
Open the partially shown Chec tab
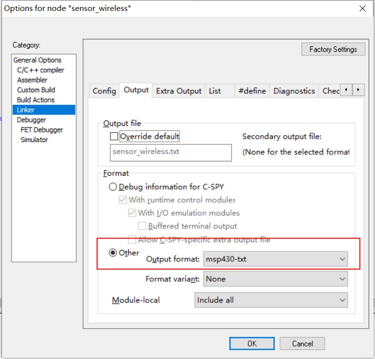tap(330, 91)
